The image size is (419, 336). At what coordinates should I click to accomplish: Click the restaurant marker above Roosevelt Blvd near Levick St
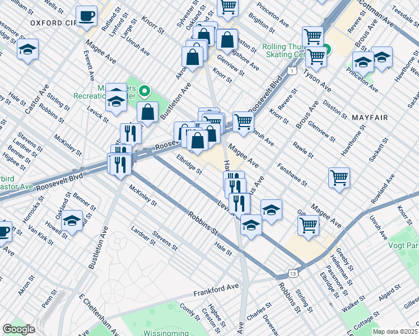pos(131,135)
